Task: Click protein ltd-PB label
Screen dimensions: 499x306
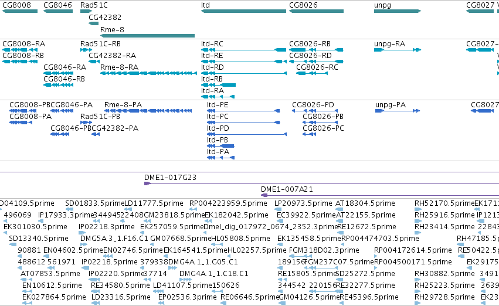Action: pyautogui.click(x=218, y=140)
